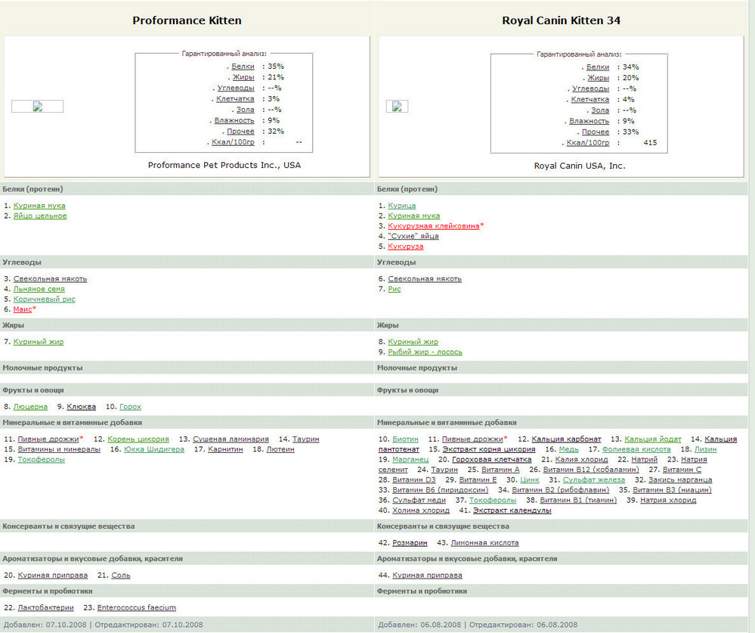Open the Розмарин preservative link
This screenshot has height=633, width=755.
410,543
